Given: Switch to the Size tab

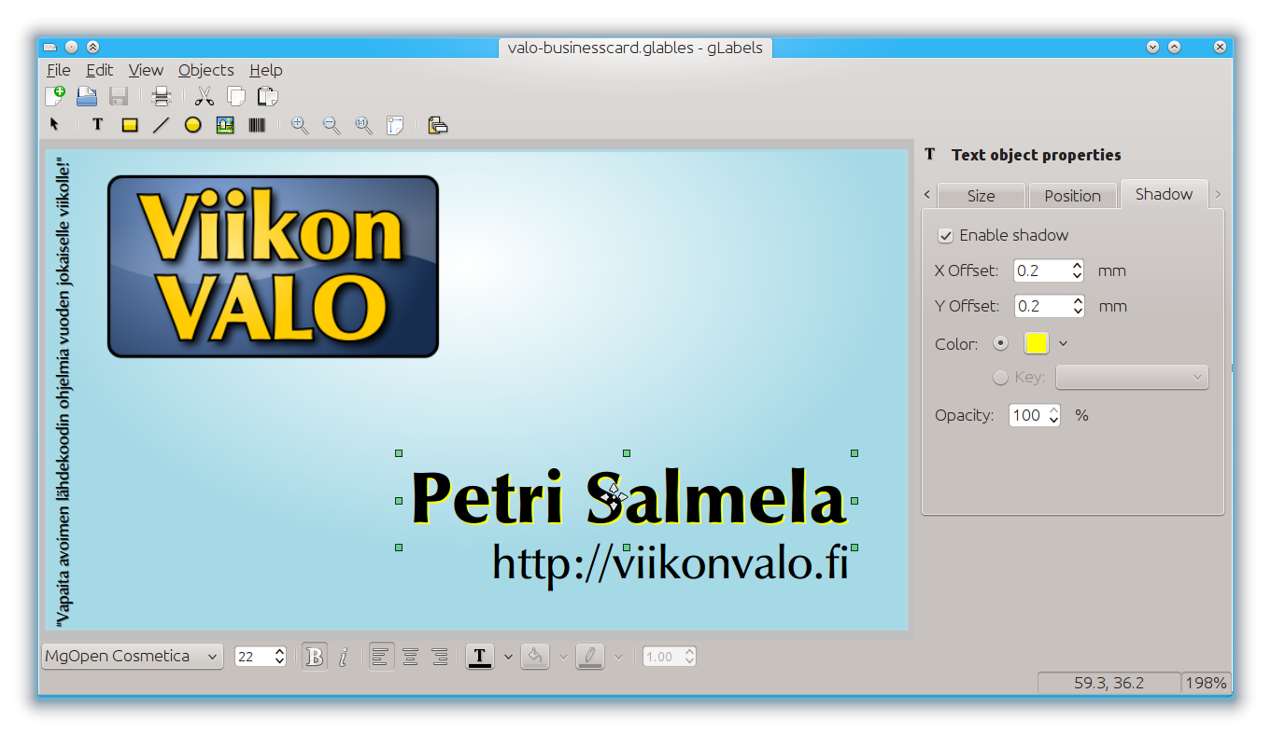Looking at the screenshot, I should 981,196.
